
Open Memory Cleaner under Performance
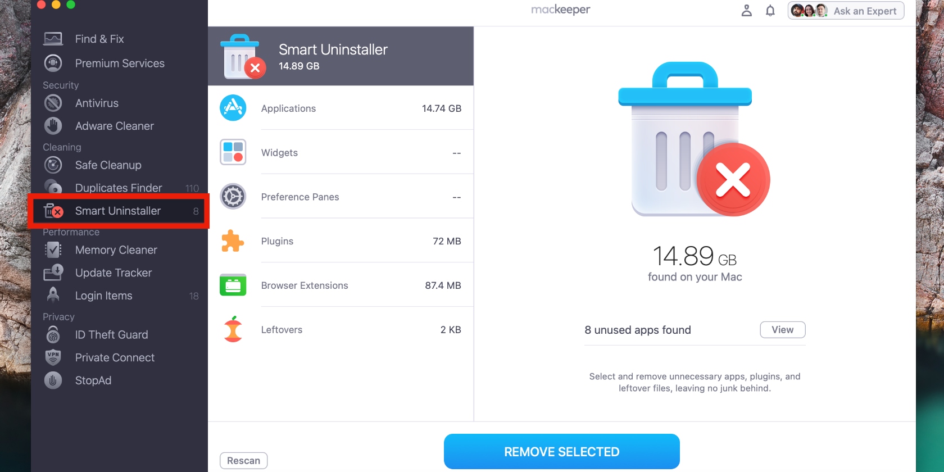[116, 249]
